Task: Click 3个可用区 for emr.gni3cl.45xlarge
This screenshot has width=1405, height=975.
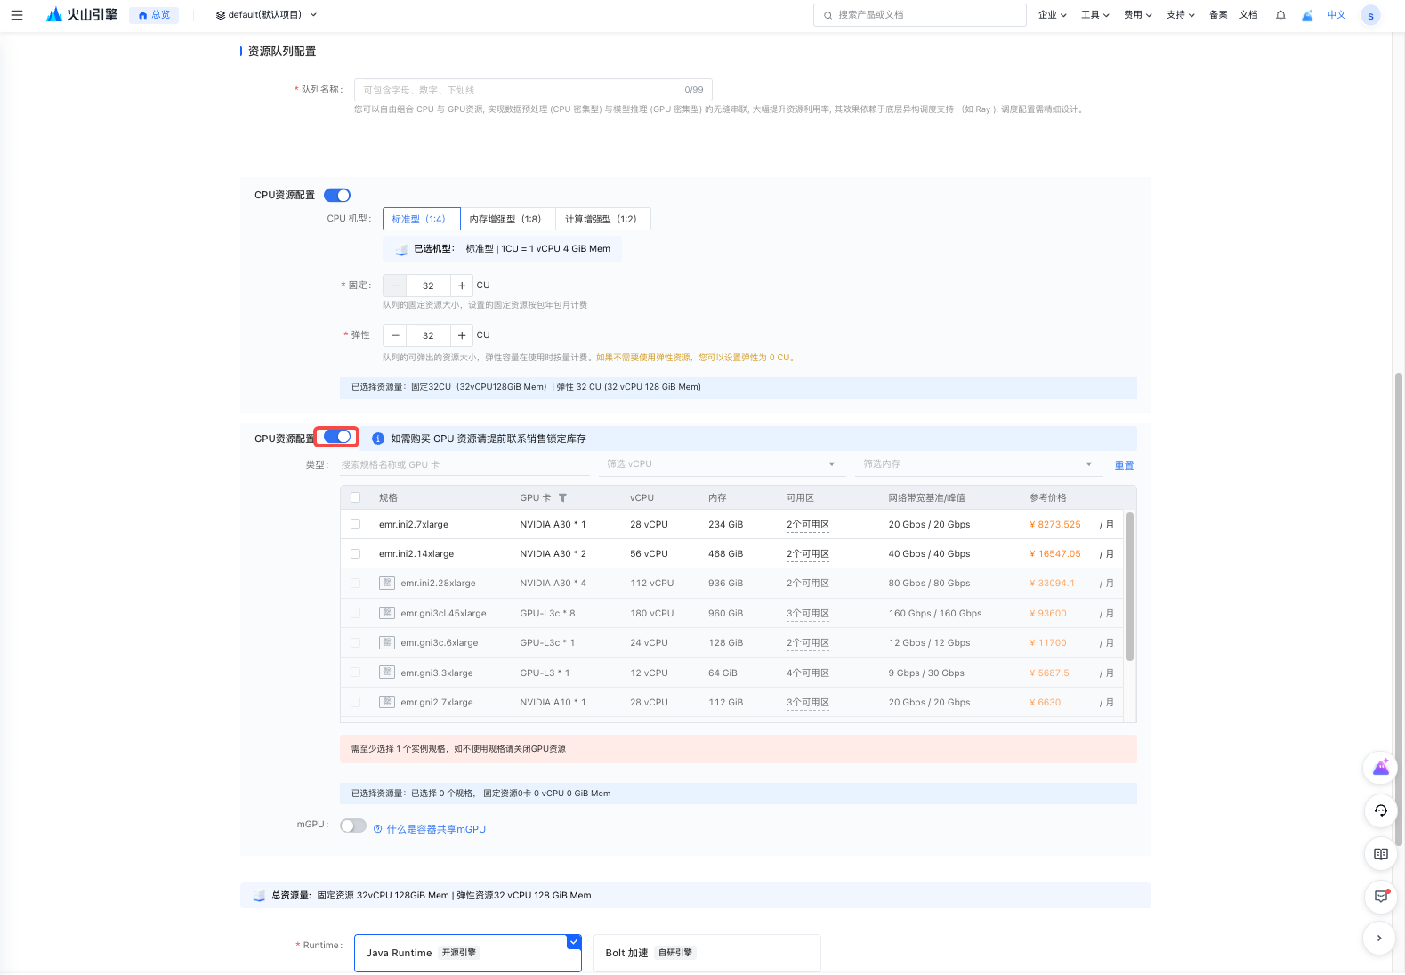Action: point(808,614)
